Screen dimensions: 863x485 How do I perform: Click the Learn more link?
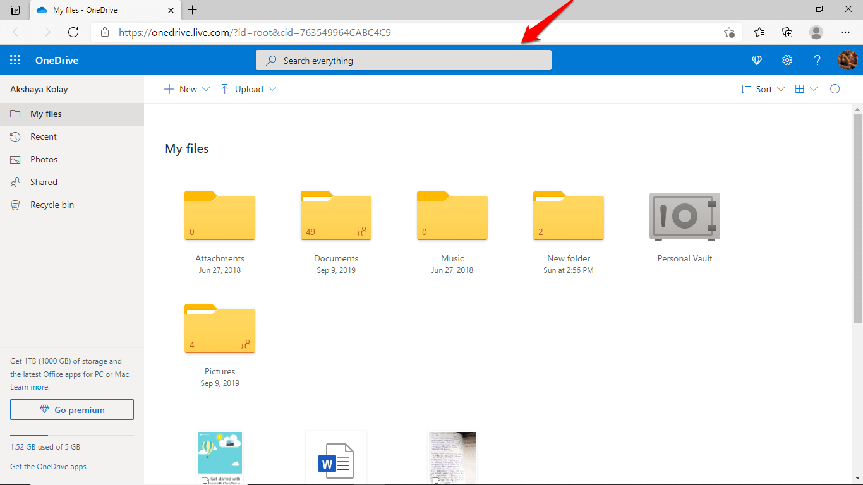(30, 387)
